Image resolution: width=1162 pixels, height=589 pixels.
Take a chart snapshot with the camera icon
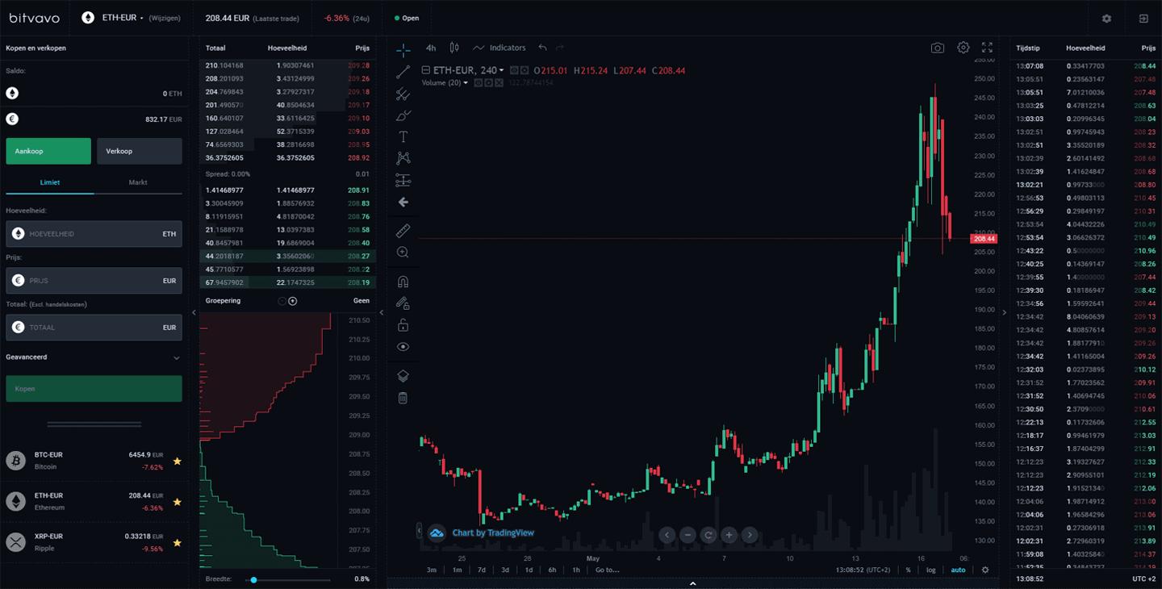[x=937, y=48]
